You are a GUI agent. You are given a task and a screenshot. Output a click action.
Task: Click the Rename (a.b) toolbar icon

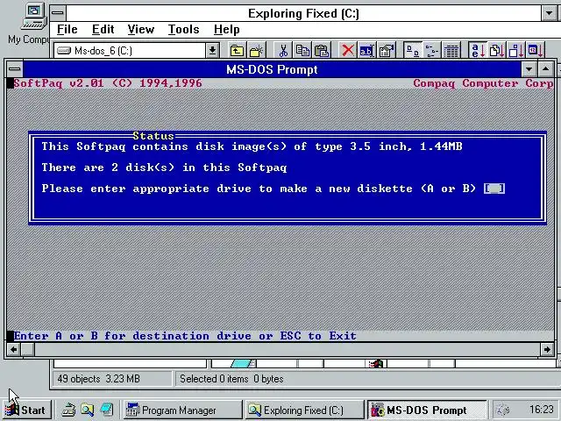(x=366, y=51)
